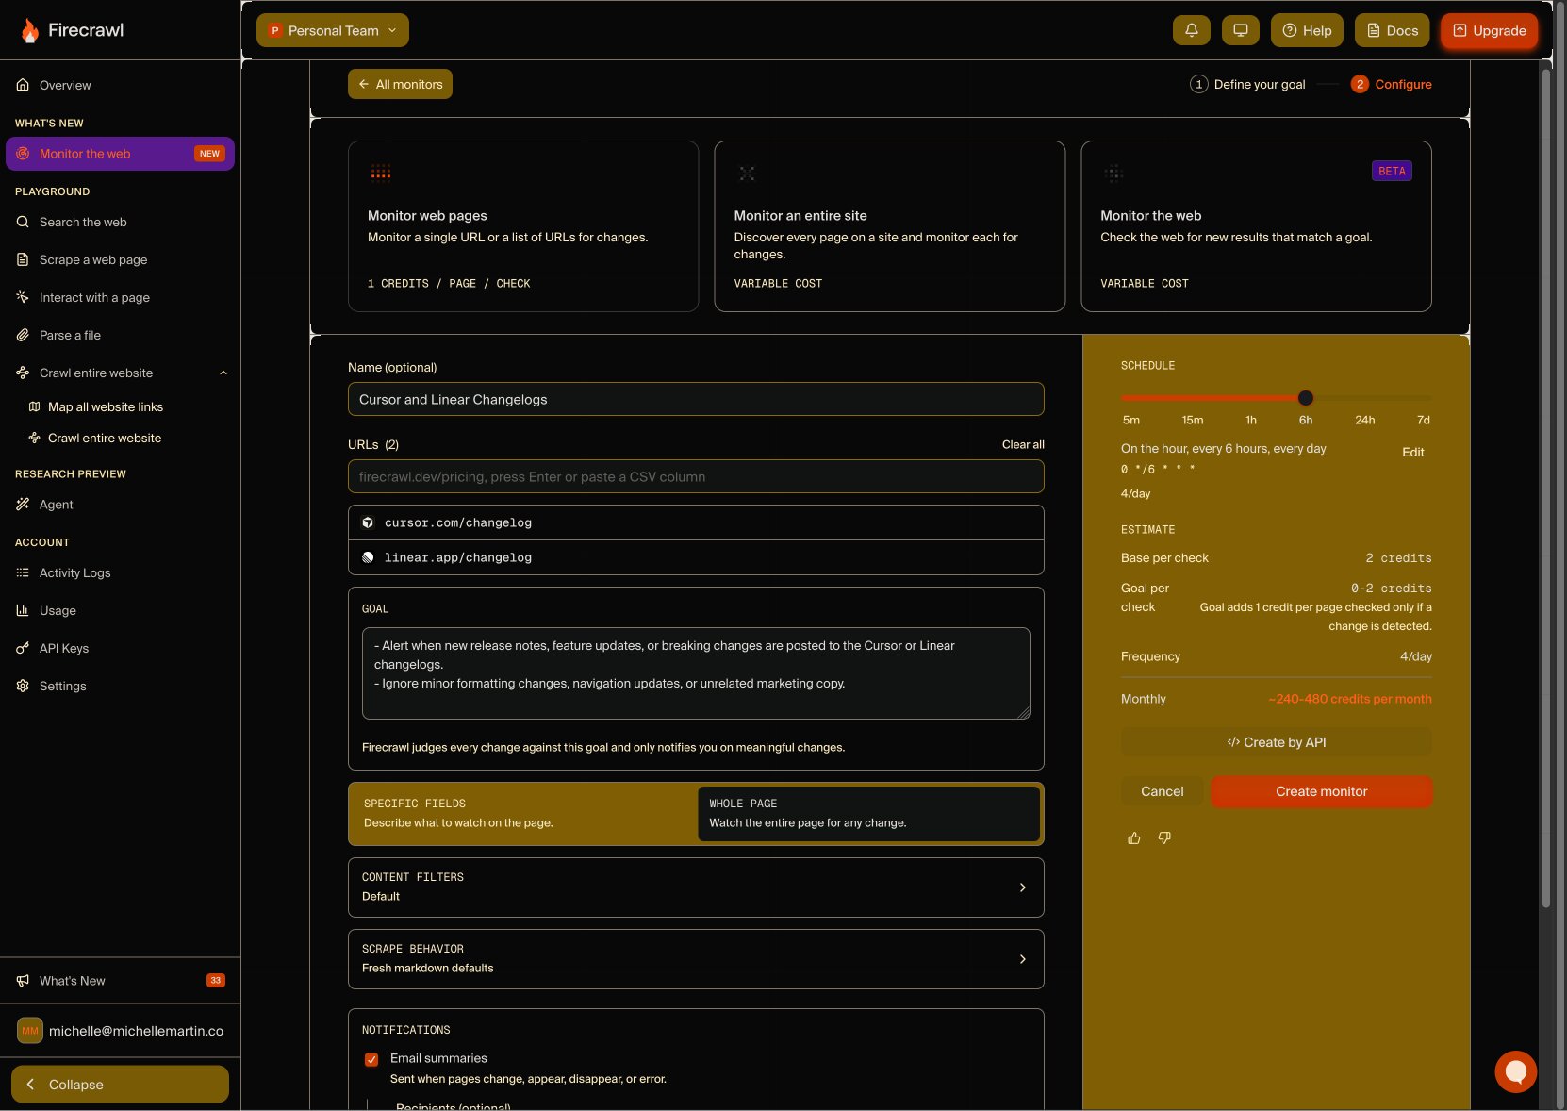This screenshot has height=1111, width=1567.
Task: Click schedule slider handle
Action: (x=1306, y=398)
